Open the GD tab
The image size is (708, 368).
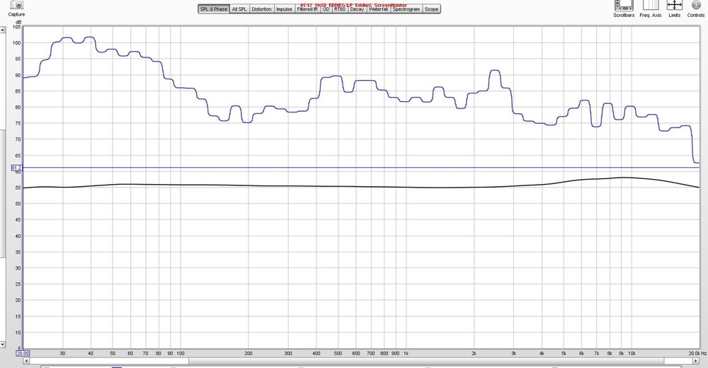coord(326,9)
